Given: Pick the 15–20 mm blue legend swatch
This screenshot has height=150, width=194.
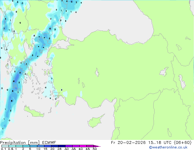Looking at the screenshot, I should point(48,146).
